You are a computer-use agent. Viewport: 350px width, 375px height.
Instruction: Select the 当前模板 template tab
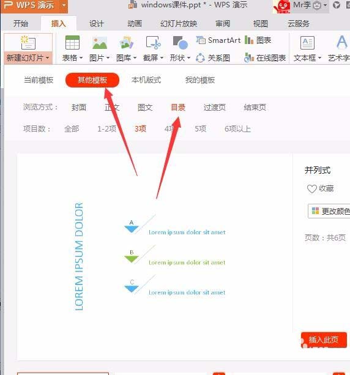39,80
